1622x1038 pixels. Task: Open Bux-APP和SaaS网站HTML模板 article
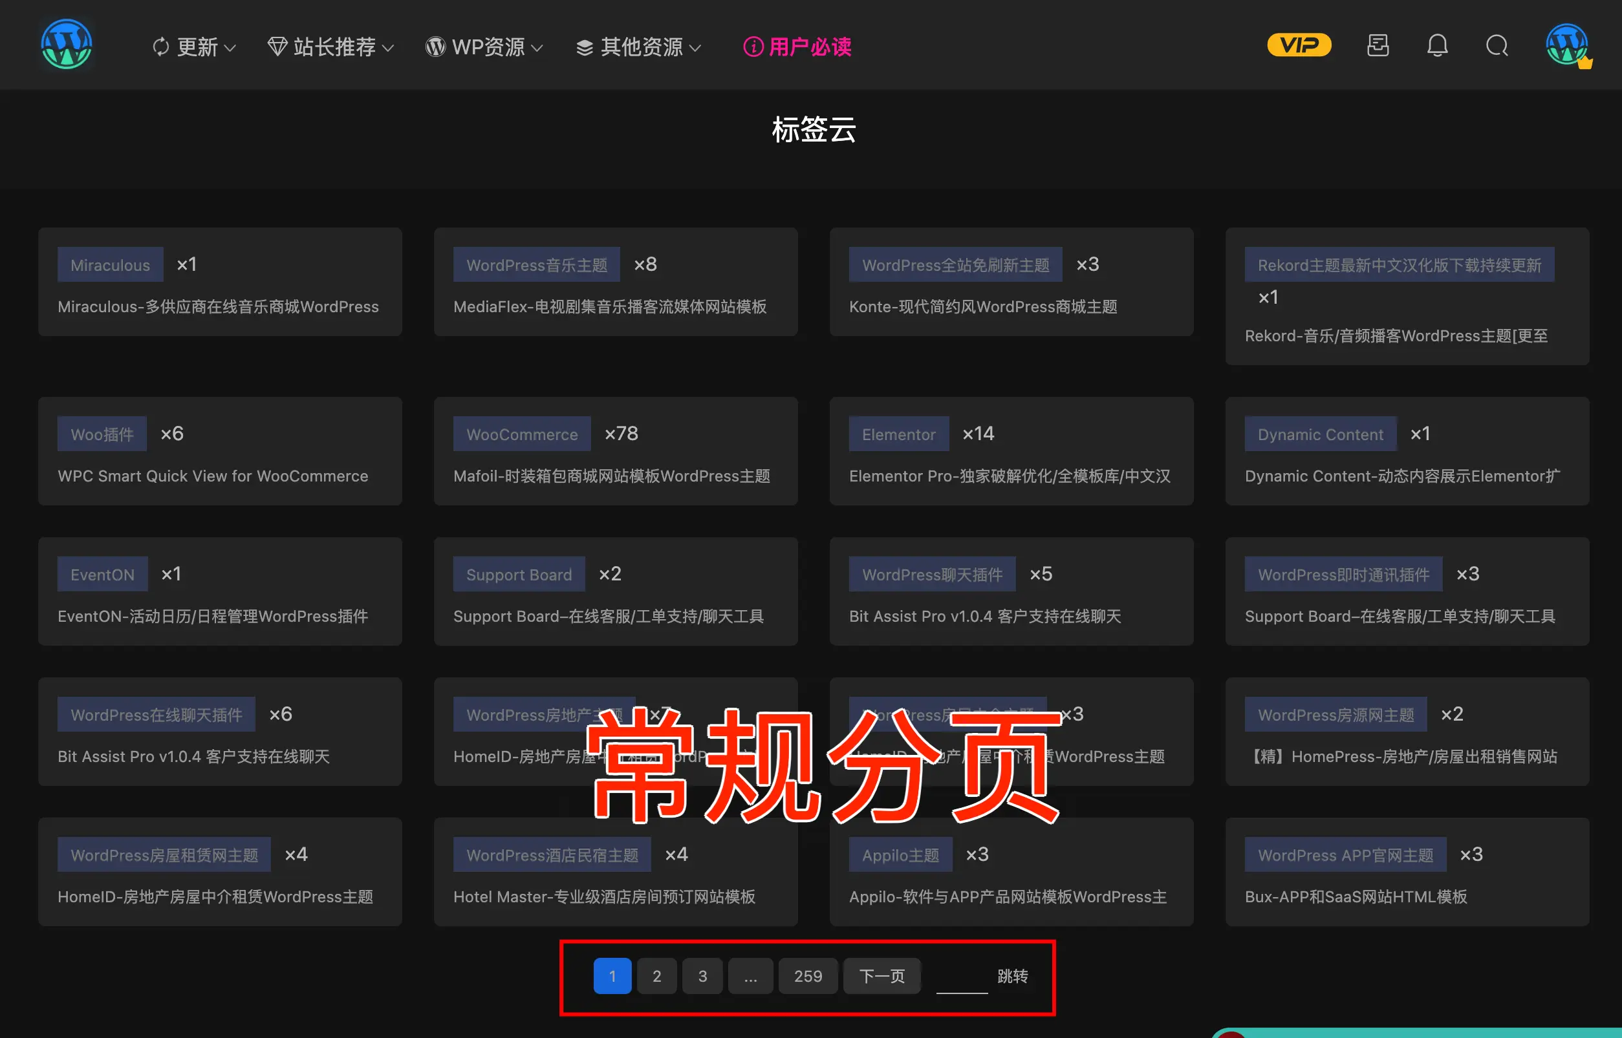point(1356,896)
